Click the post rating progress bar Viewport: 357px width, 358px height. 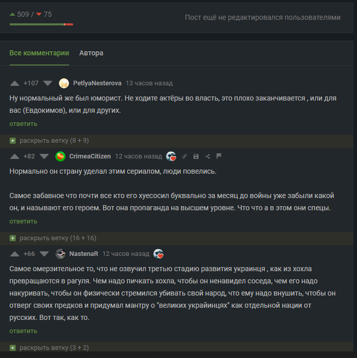click(41, 24)
